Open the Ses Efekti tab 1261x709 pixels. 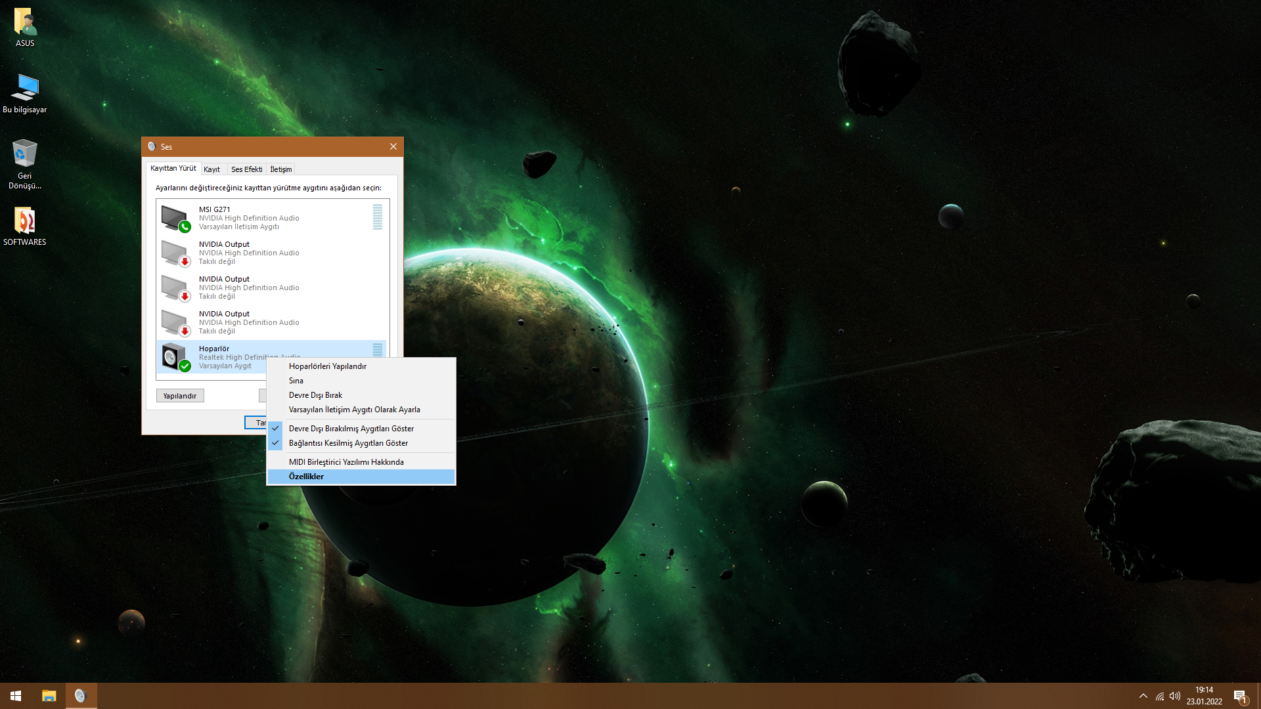[246, 169]
